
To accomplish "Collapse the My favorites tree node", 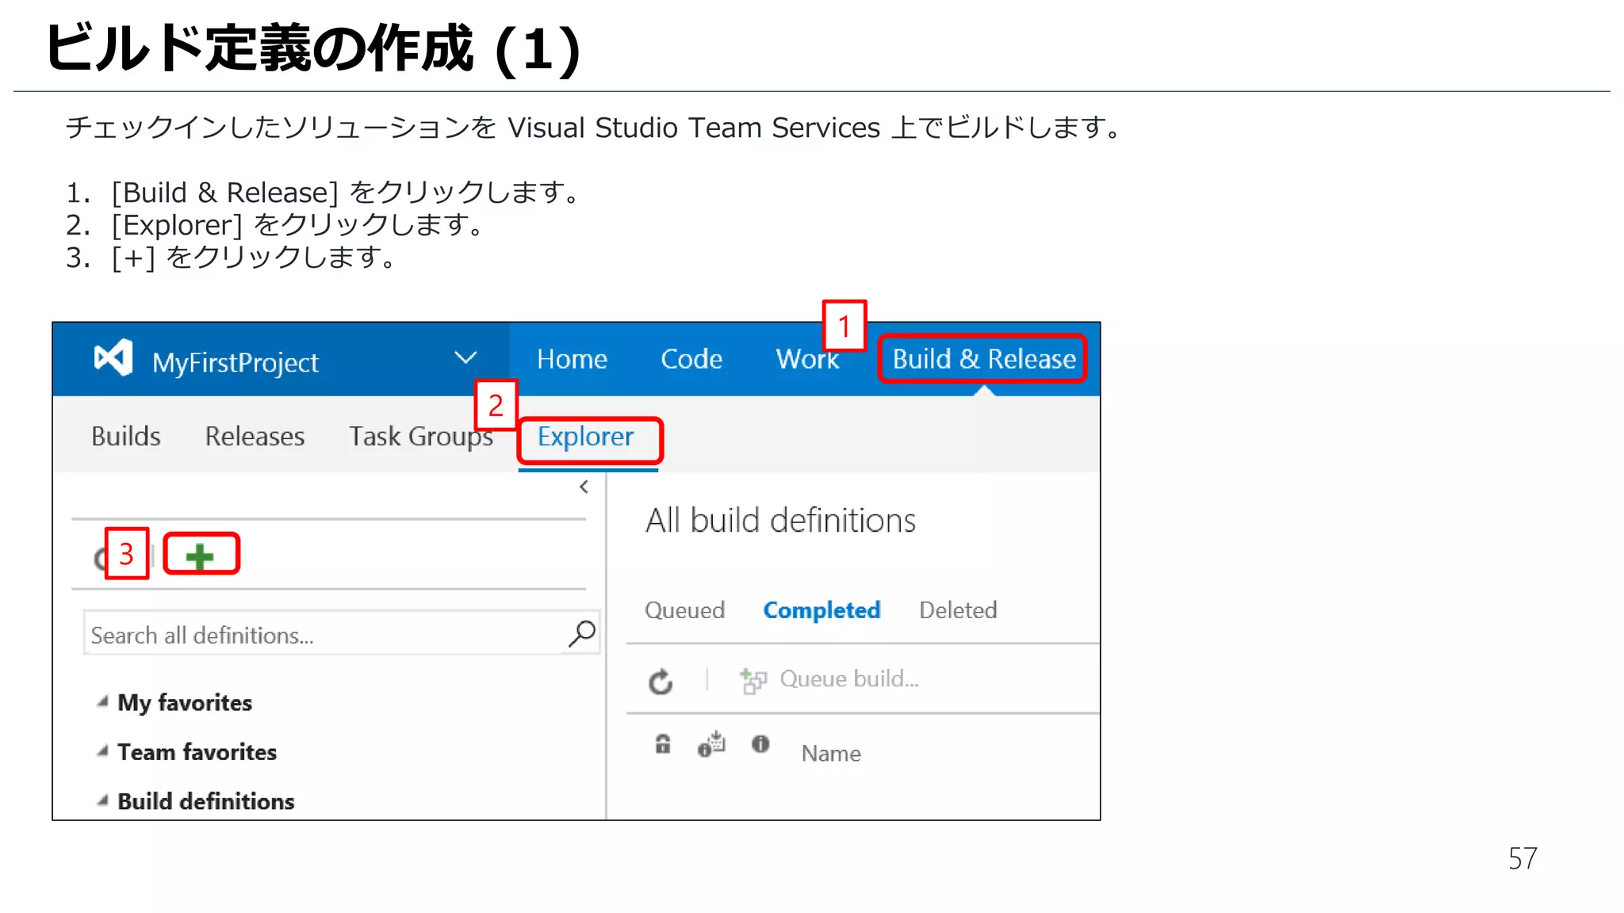I will click(x=102, y=701).
